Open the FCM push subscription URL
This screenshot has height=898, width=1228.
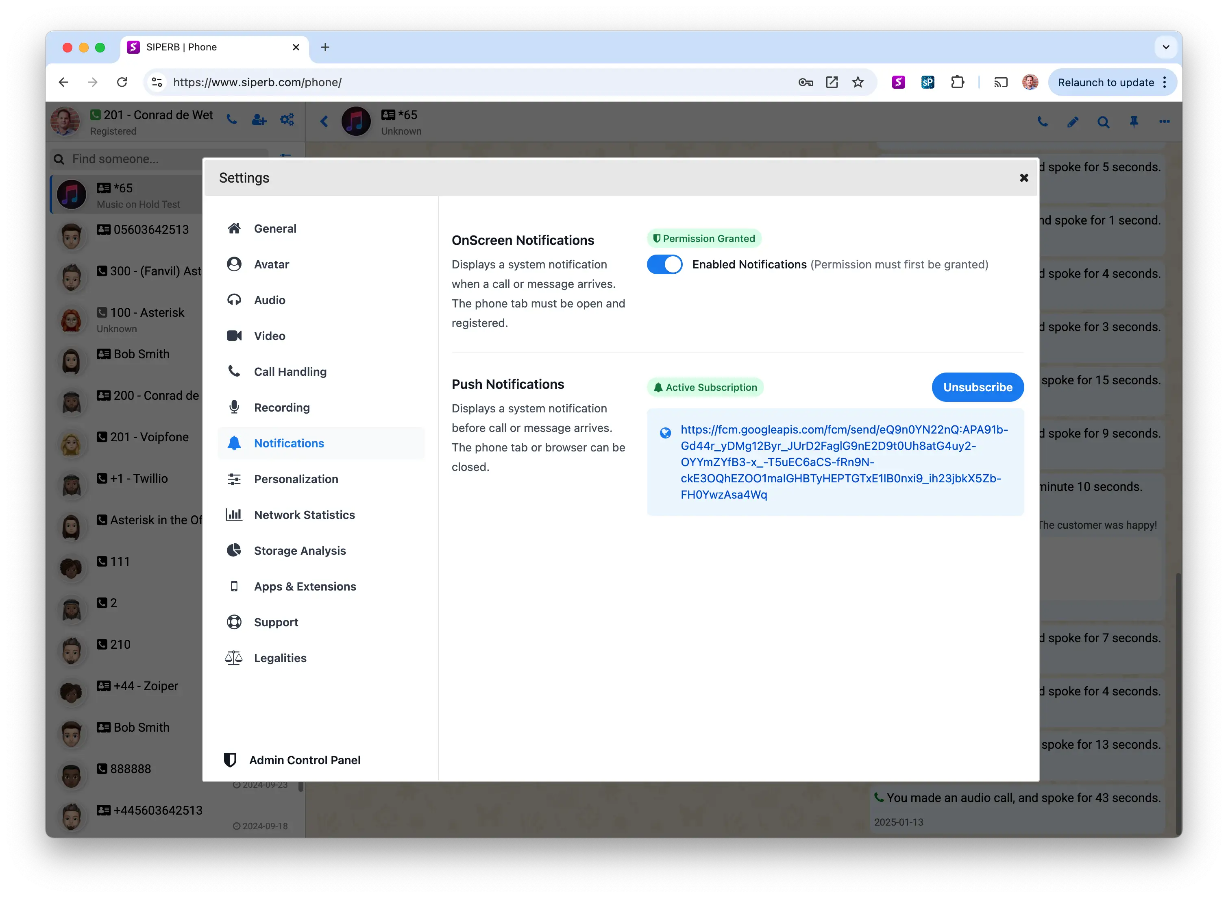click(844, 462)
